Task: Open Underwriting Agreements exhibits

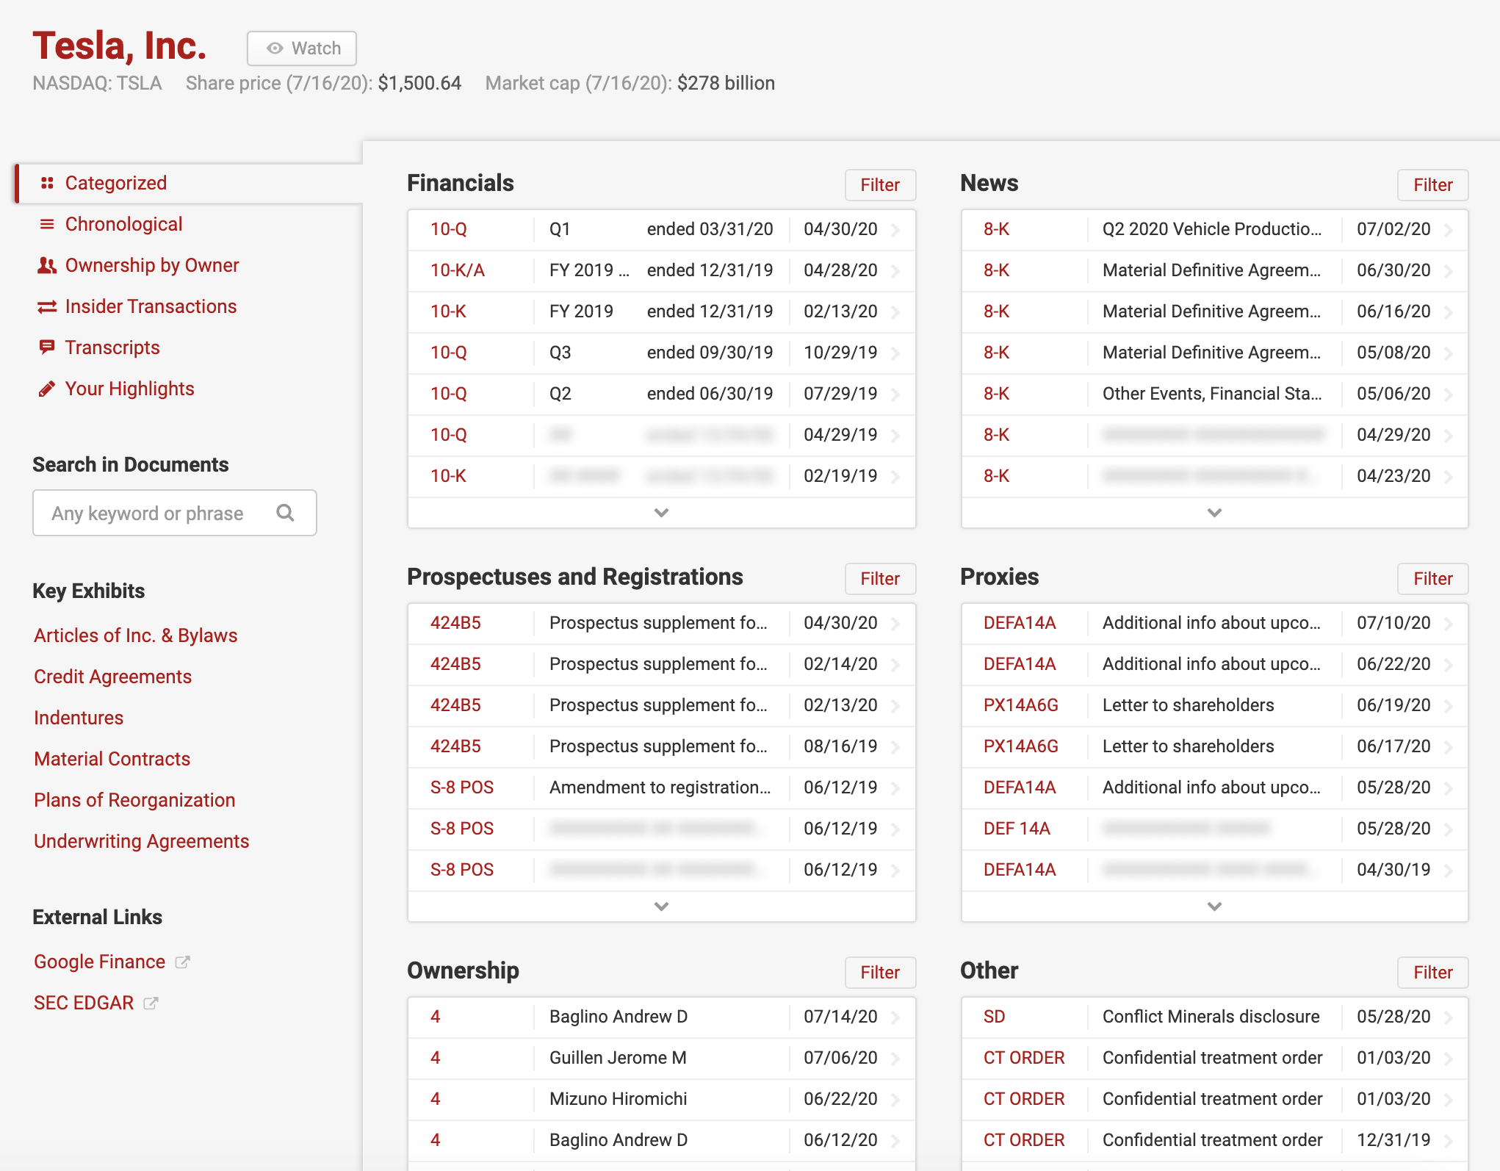Action: (142, 841)
